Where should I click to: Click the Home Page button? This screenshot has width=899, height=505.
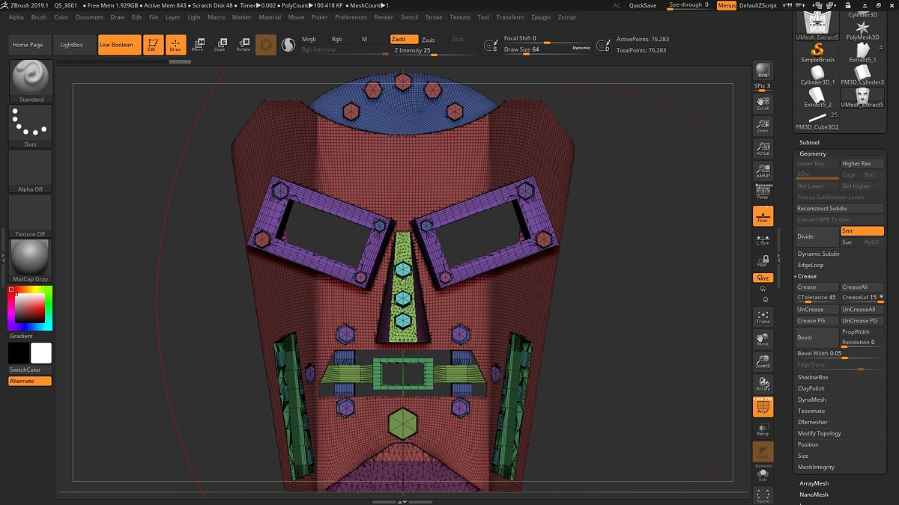click(x=28, y=45)
